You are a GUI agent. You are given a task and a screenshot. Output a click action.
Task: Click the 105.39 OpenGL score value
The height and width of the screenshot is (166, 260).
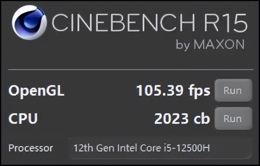pyautogui.click(x=160, y=90)
